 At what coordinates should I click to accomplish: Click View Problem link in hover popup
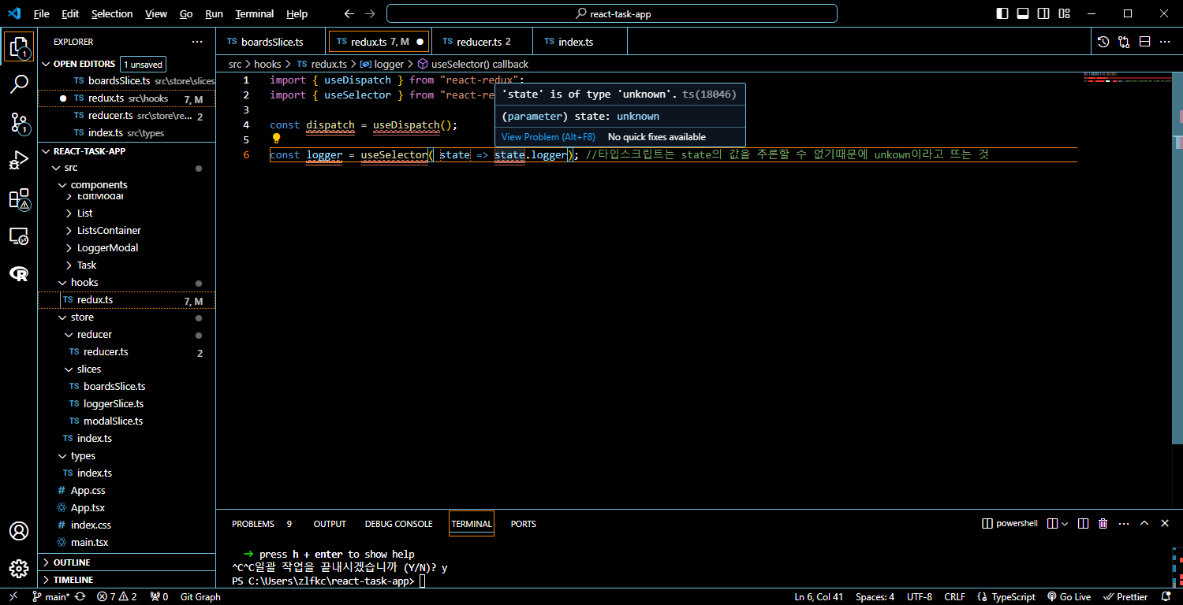(x=548, y=137)
